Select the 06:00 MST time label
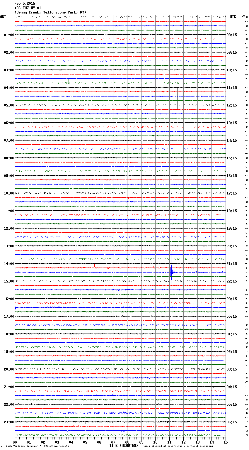Image resolution: width=249 pixels, height=450 pixels. [x=9, y=123]
